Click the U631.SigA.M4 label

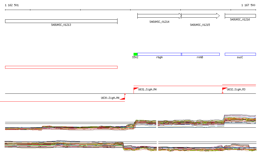click(147, 90)
